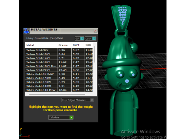This screenshot has height=139, width=185.
Task: Click the Library: Cutout White label
Action: tap(44, 38)
